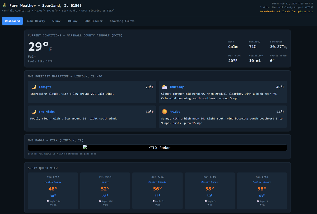Click the rain icon on the Sun 2/15 card
The height and width of the screenshot is (214, 317).
click(208, 205)
